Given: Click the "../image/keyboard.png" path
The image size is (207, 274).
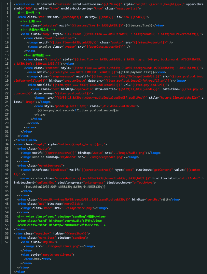Looking at the screenshot, I should [104, 157].
